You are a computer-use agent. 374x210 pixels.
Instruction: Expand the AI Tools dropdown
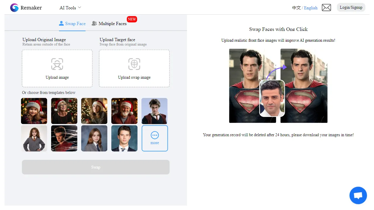click(x=70, y=8)
